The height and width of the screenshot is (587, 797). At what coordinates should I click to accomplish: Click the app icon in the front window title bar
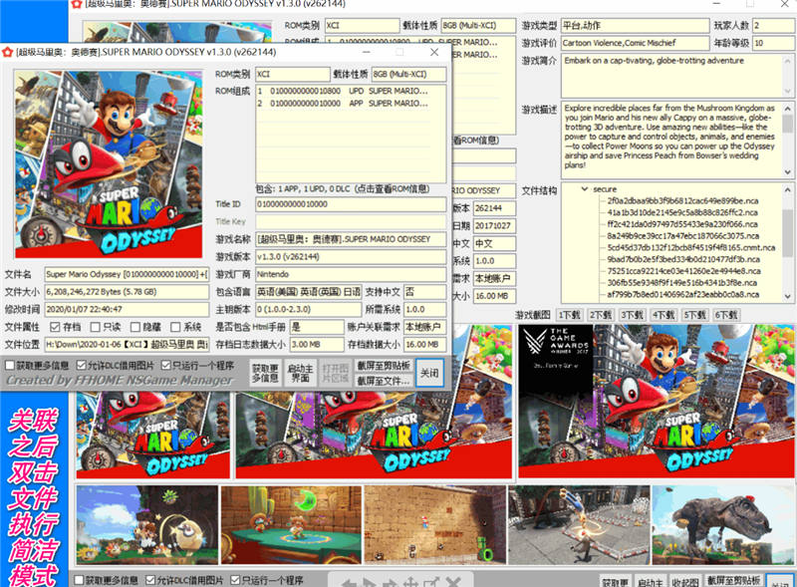(7, 52)
